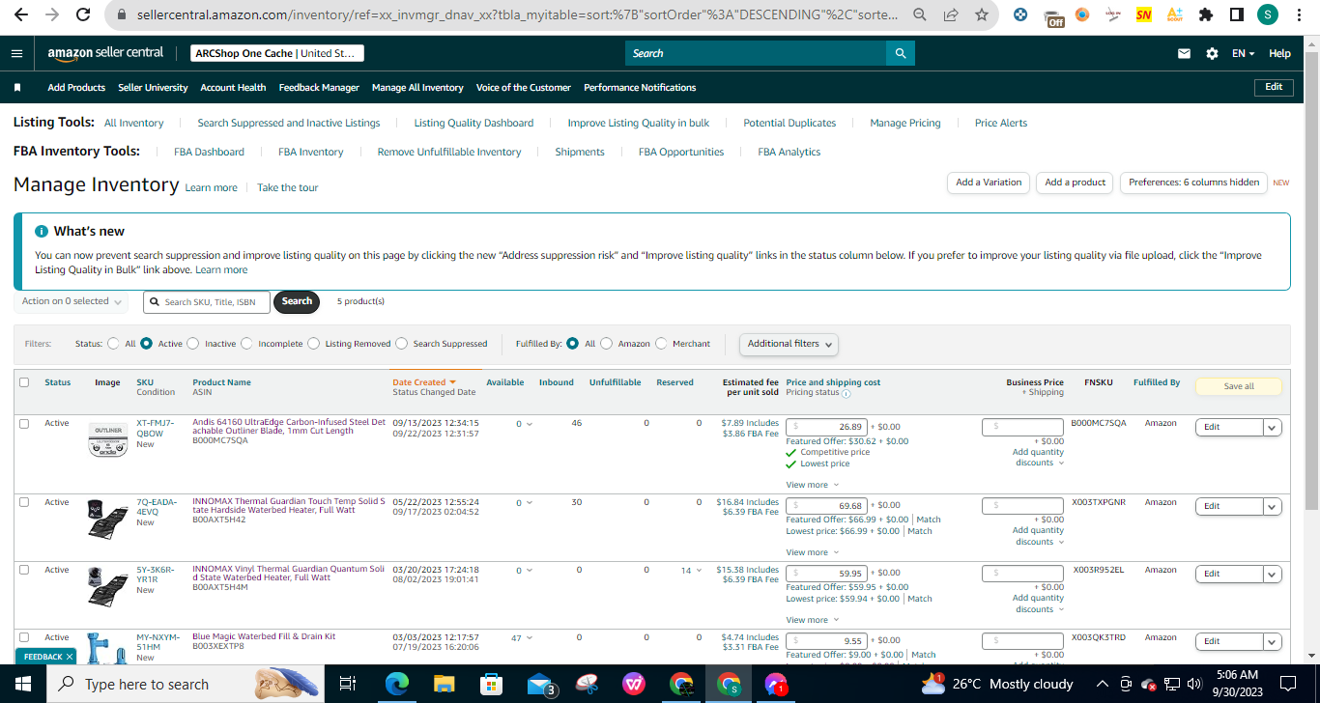Click info icon next to Pricing status
The image size is (1320, 703).
click(847, 393)
